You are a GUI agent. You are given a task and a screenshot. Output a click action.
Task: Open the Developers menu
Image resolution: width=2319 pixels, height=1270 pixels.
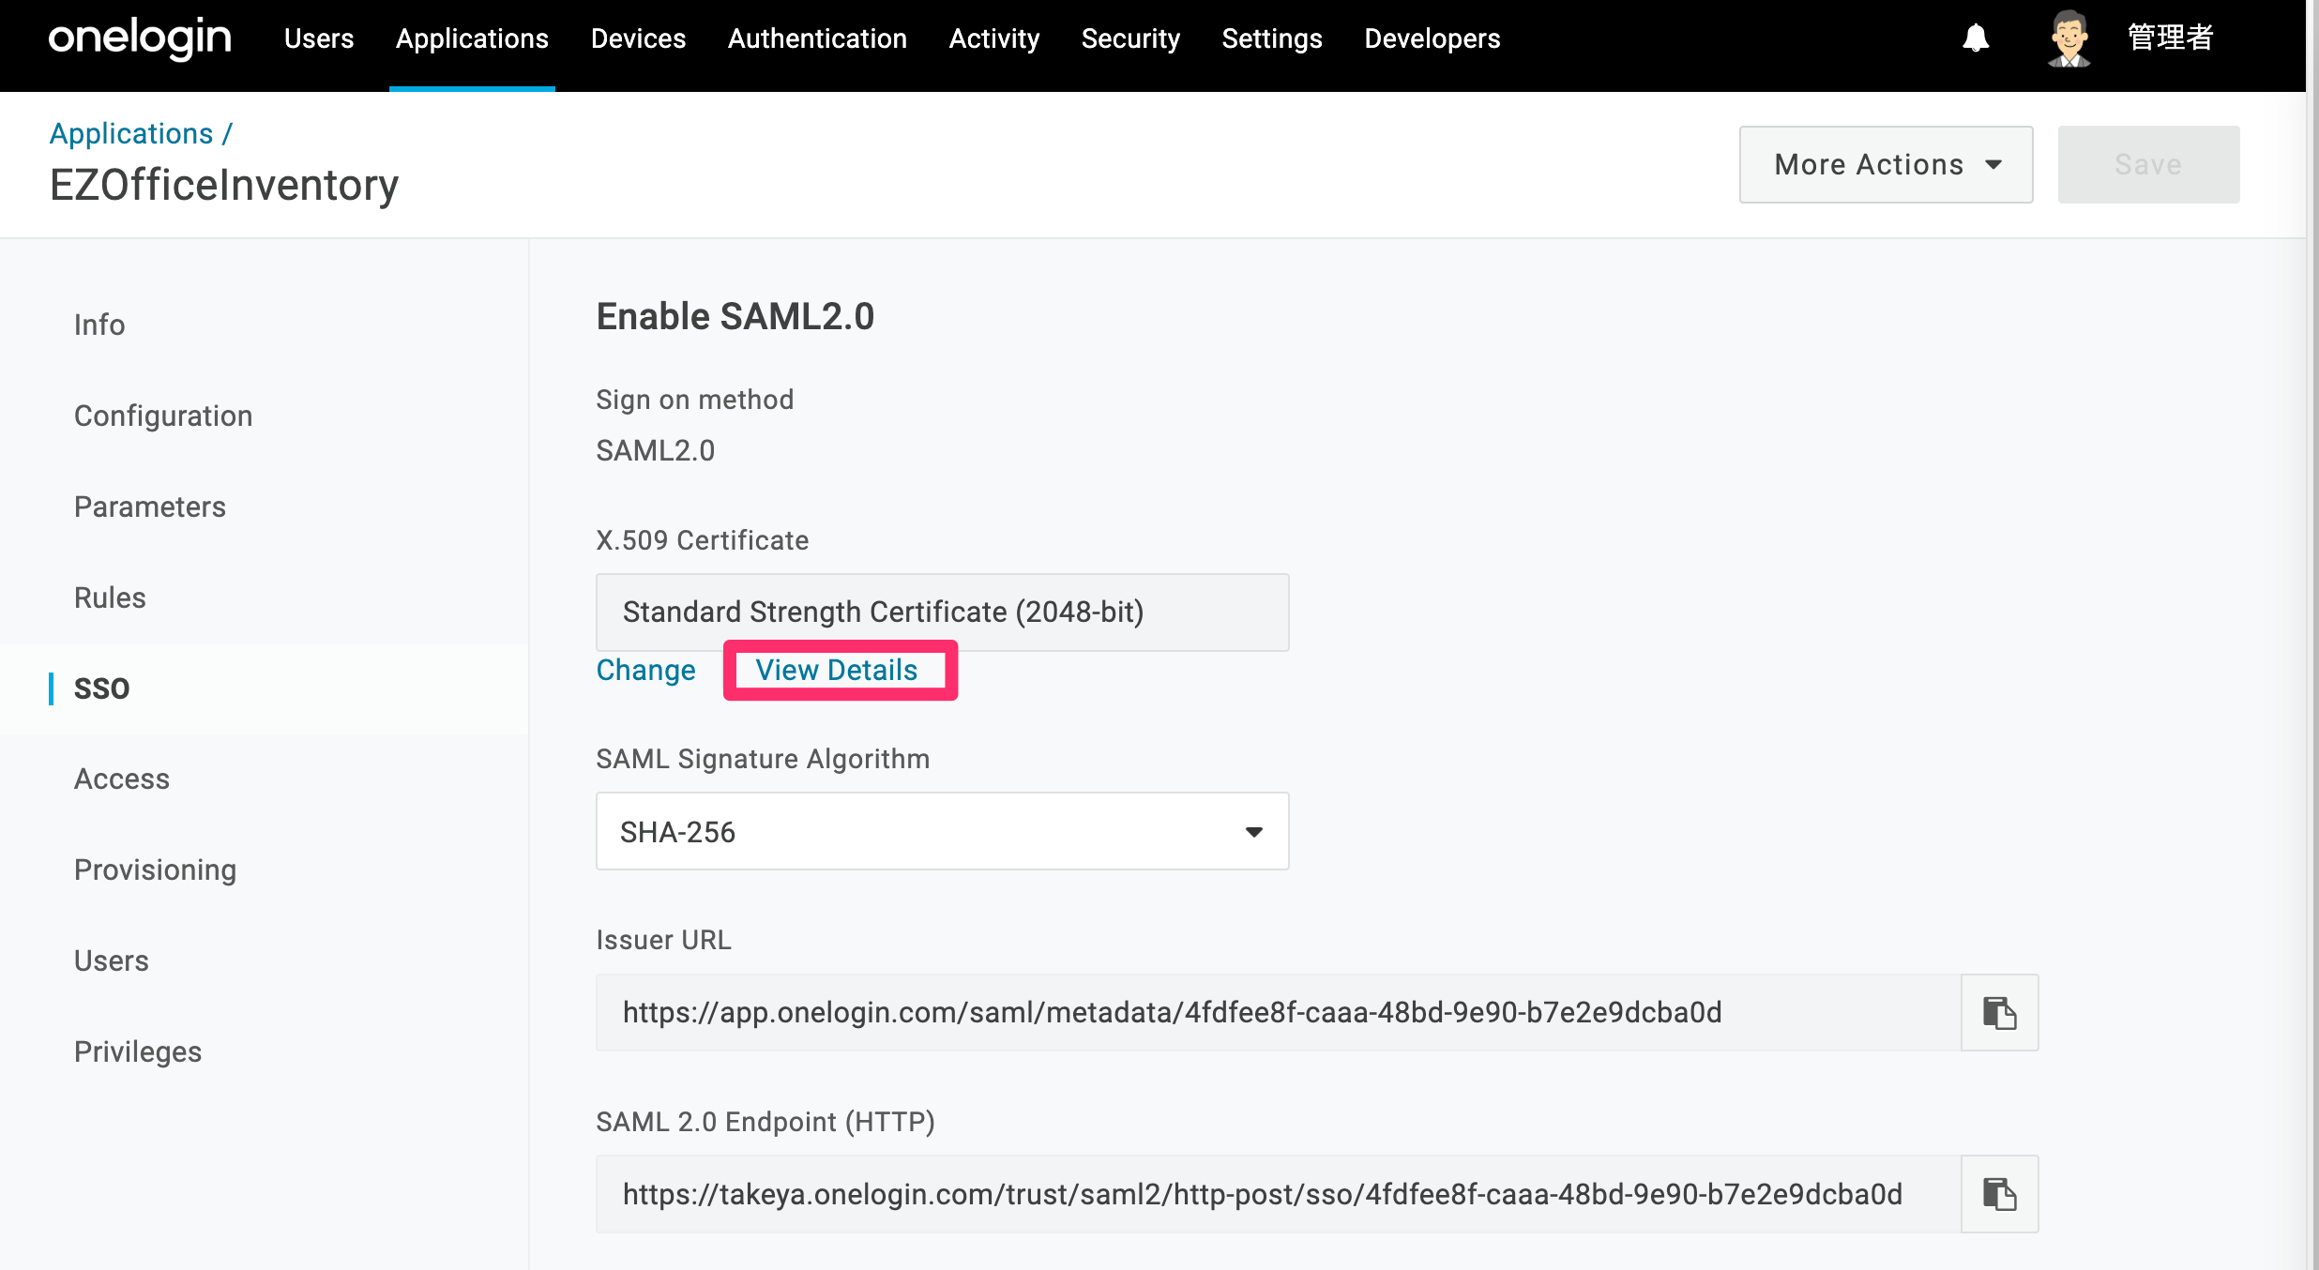coord(1432,38)
